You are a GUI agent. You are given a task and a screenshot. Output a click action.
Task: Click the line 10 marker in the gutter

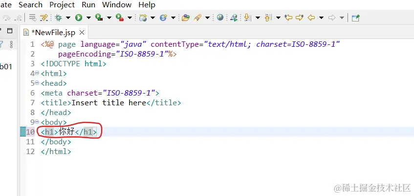(x=23, y=132)
